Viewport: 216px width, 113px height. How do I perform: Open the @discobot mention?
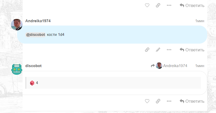point(36,35)
